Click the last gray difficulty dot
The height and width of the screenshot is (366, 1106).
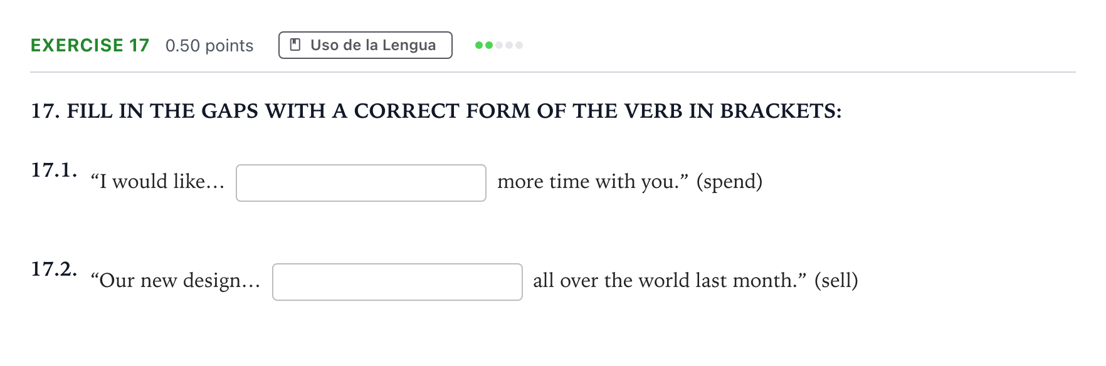(x=519, y=45)
